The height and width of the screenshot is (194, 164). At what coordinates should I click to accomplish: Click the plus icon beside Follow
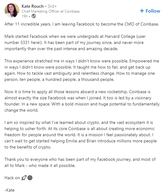coord(142,11)
